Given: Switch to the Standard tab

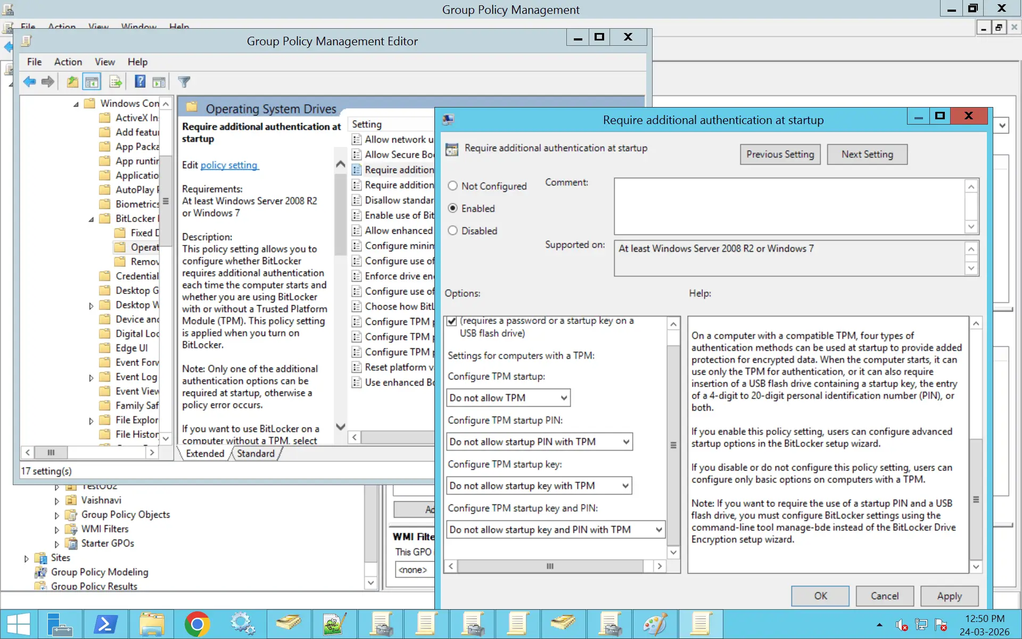Looking at the screenshot, I should pos(256,454).
